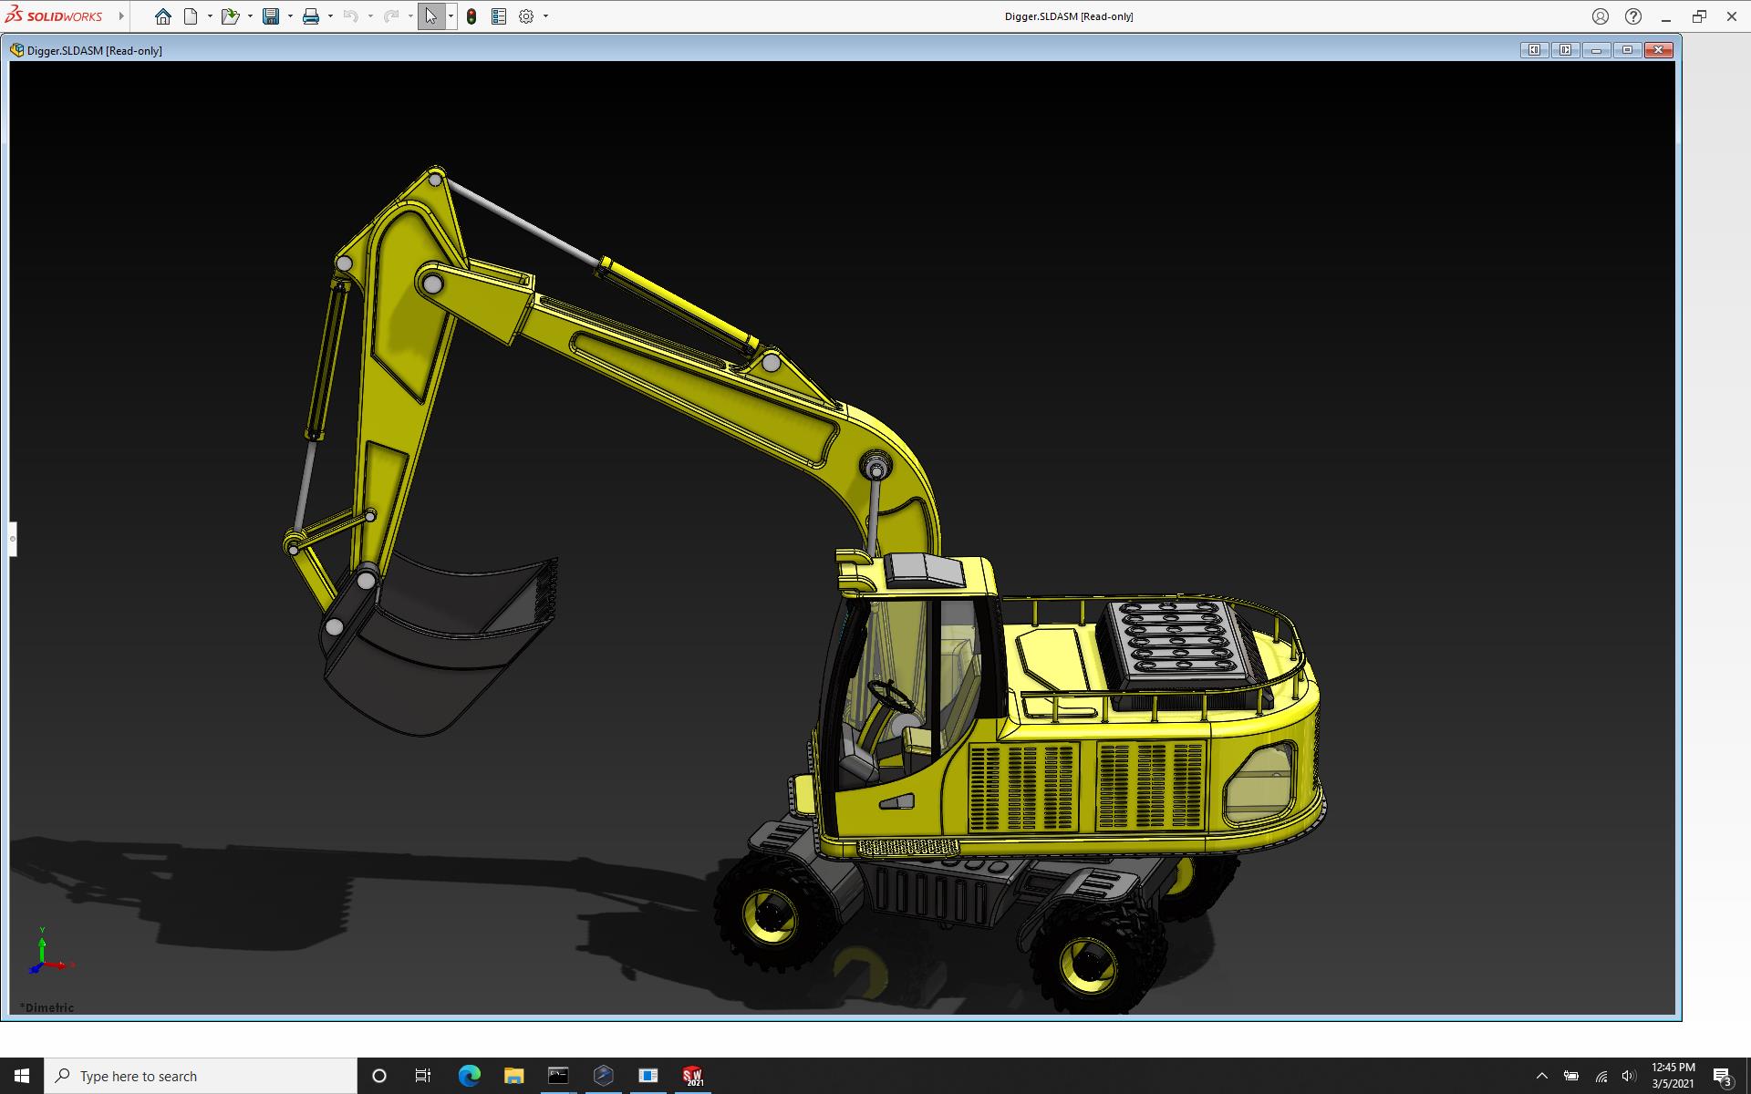Expand the SolidWorks menu flyout arrow

(x=121, y=16)
